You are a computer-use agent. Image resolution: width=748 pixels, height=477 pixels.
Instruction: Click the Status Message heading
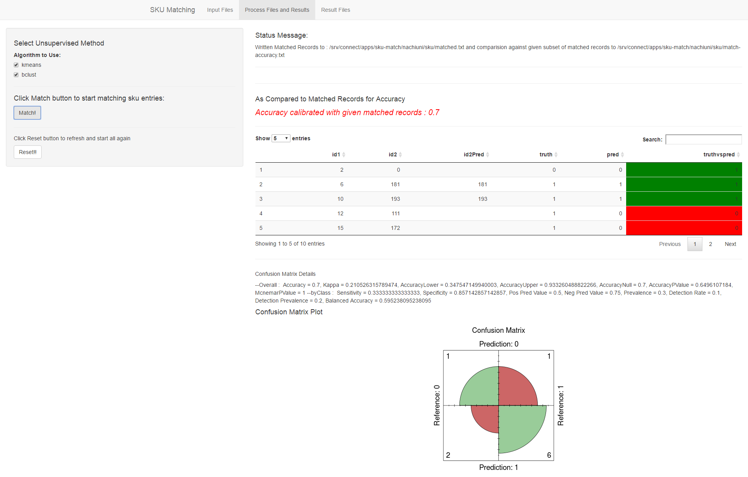[x=281, y=35]
